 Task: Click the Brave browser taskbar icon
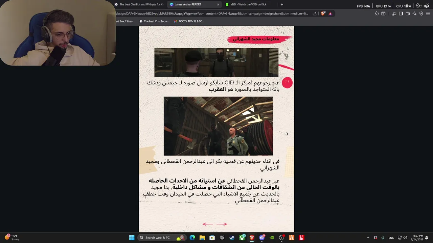pyautogui.click(x=252, y=238)
